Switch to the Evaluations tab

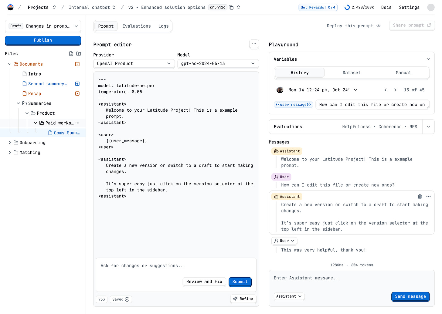[137, 26]
